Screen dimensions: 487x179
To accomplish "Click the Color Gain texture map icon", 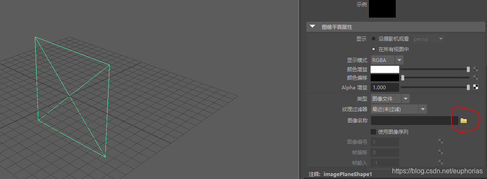I will pyautogui.click(x=476, y=69).
